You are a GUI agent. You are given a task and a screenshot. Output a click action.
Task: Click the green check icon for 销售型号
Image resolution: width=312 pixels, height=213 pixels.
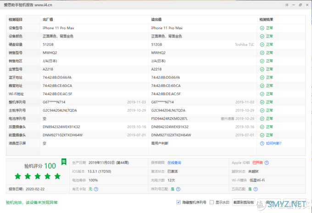pyautogui.click(x=262, y=53)
